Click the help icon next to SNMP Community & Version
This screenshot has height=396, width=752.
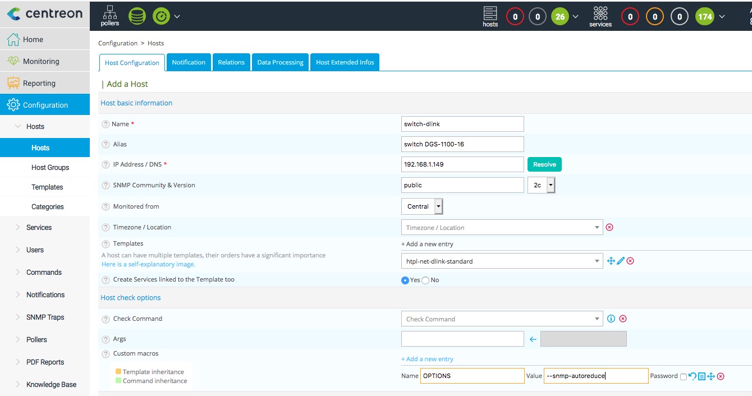pyautogui.click(x=106, y=185)
